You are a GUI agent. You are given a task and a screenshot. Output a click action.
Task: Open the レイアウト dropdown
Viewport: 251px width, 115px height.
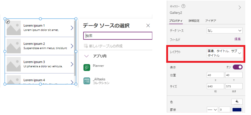click(225, 53)
